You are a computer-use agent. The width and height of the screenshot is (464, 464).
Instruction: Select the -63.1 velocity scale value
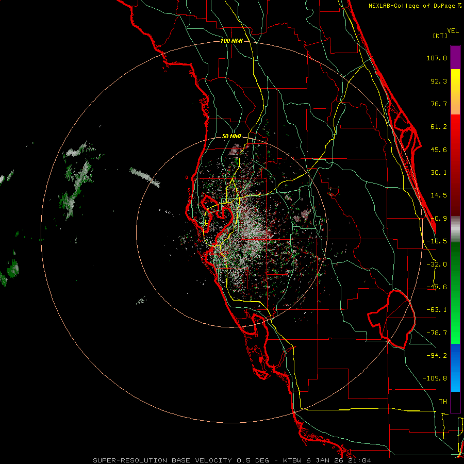437,310
